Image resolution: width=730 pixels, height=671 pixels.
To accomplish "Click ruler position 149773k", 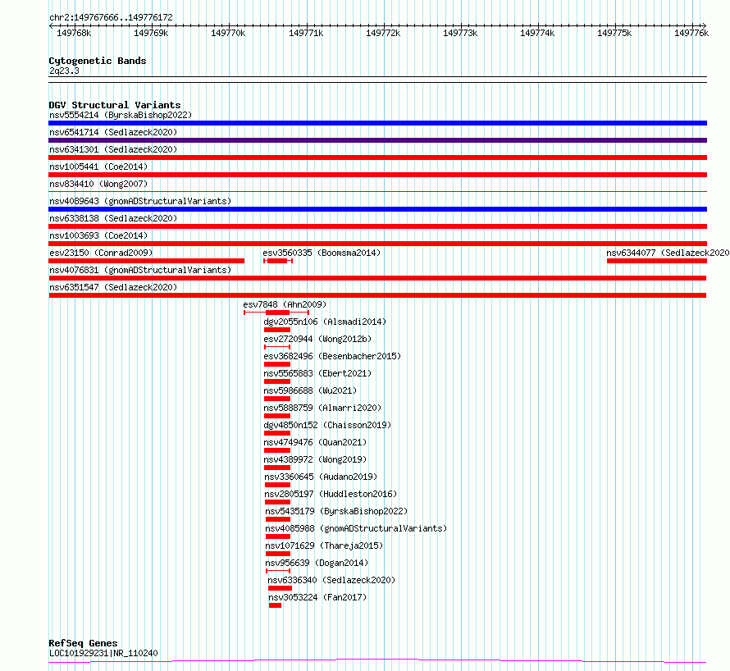I will coord(460,33).
